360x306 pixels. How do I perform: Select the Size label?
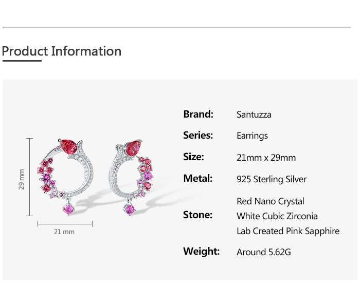[x=193, y=157]
